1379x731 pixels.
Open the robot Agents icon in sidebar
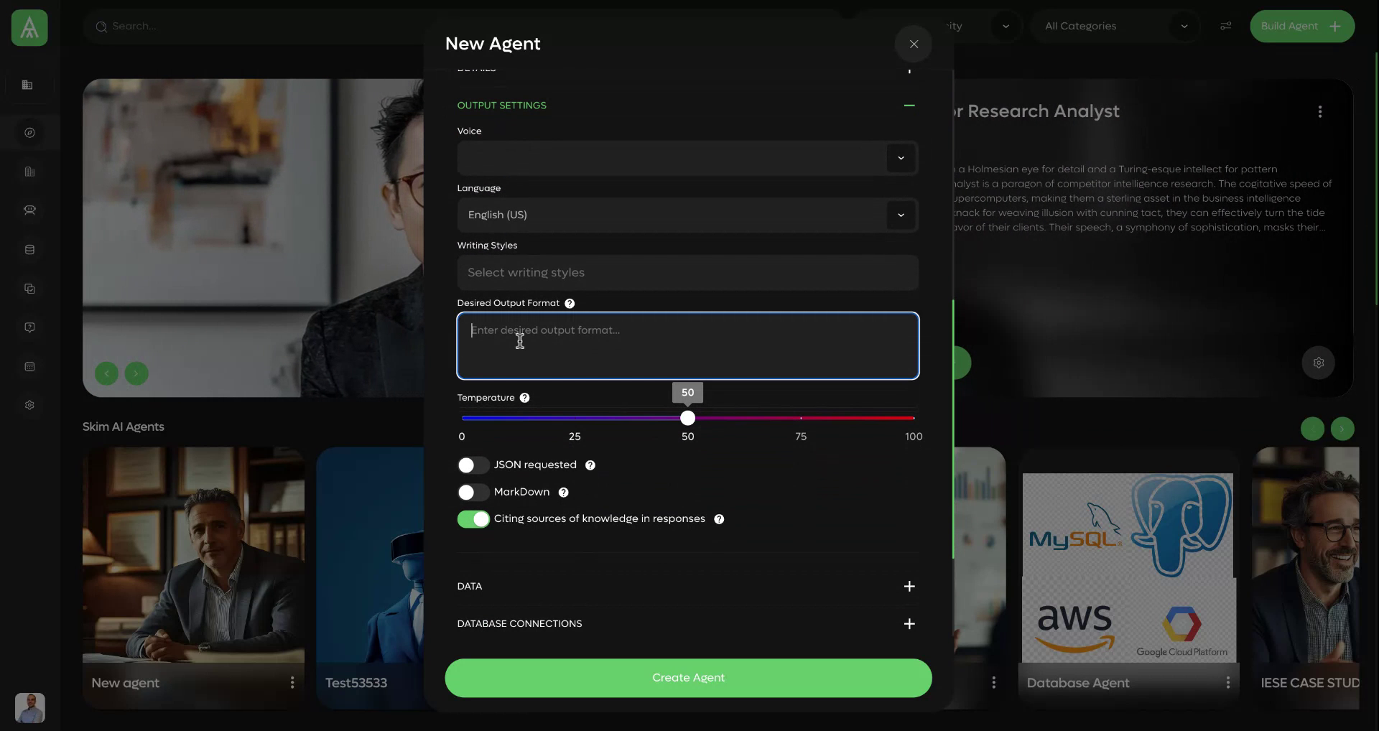coord(29,210)
